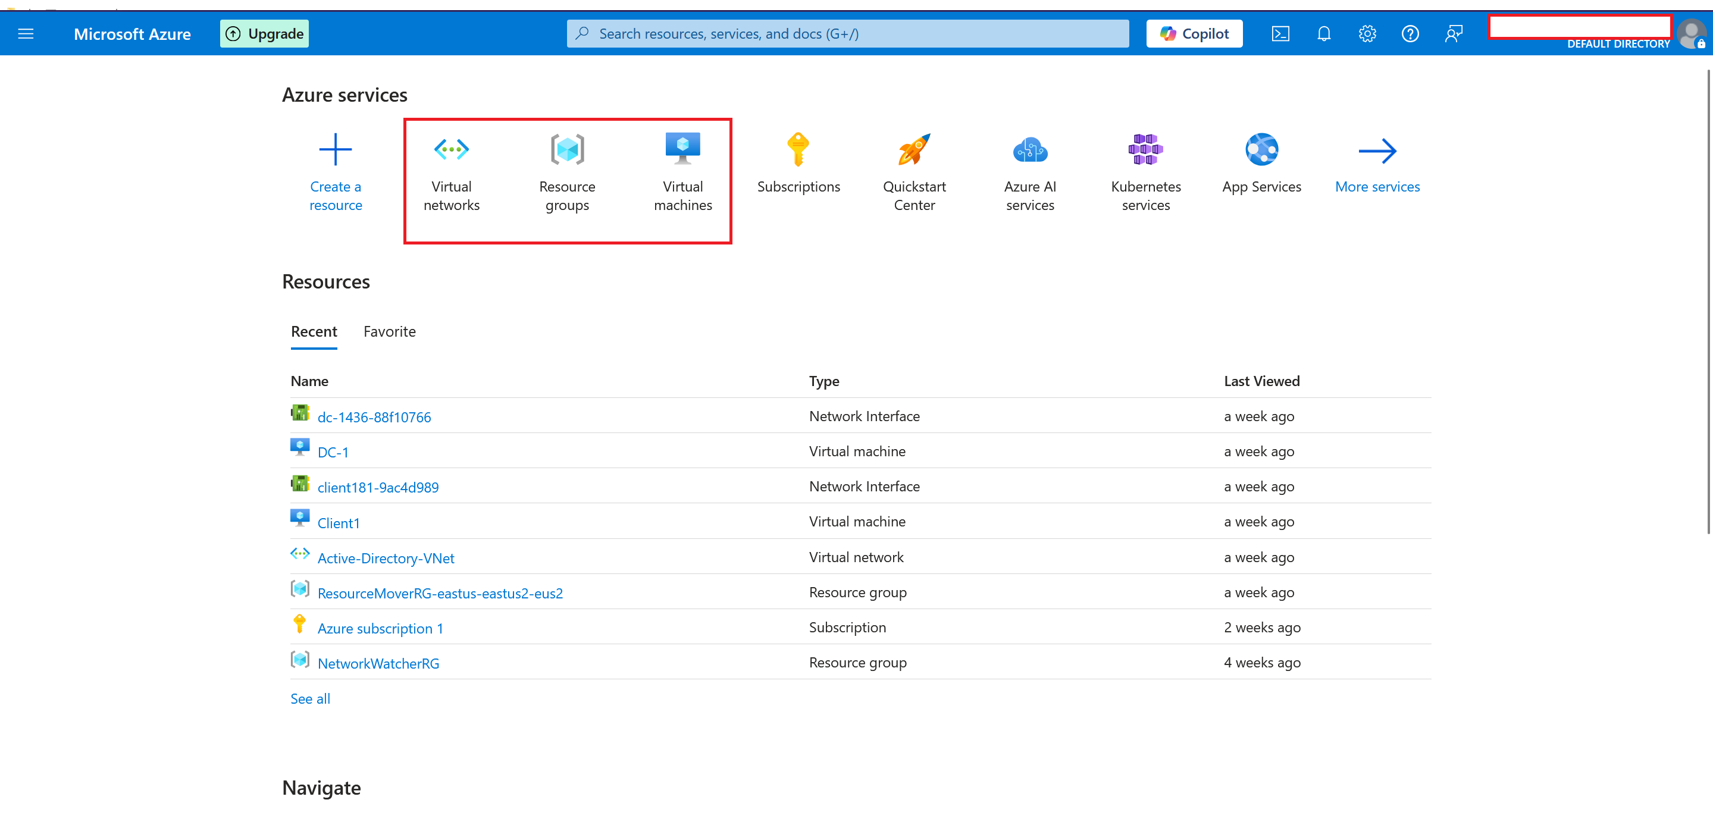This screenshot has width=1713, height=831.
Task: Open the help question mark icon
Action: click(x=1410, y=34)
